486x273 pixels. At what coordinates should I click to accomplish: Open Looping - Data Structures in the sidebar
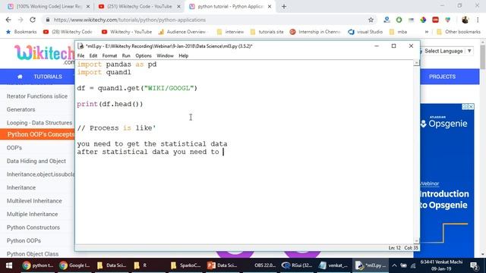(39, 123)
